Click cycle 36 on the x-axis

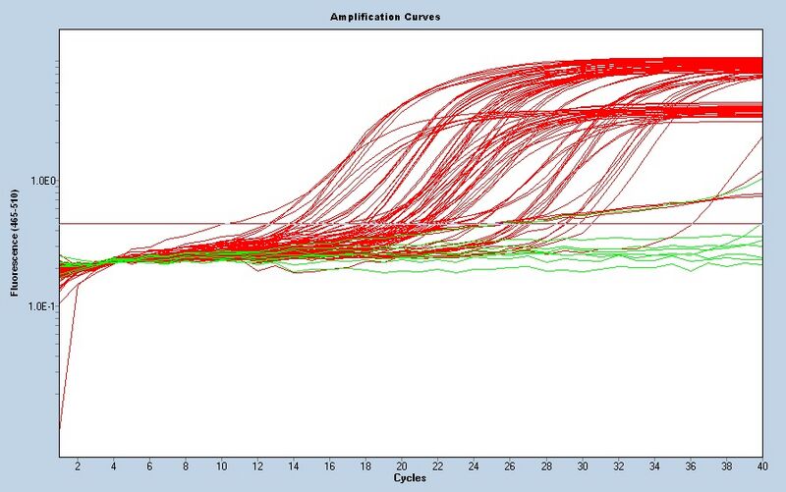coord(690,467)
